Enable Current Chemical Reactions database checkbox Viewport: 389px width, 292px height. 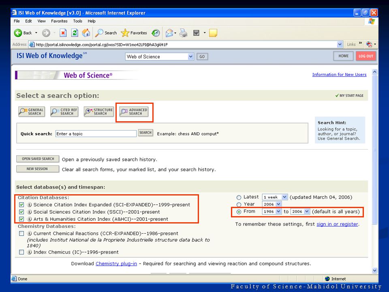point(21,234)
